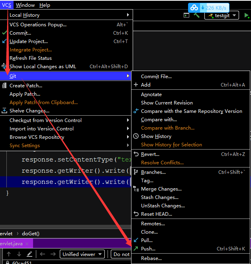Click Revert... in Git submenu
The height and width of the screenshot is (264, 251).
pos(190,154)
